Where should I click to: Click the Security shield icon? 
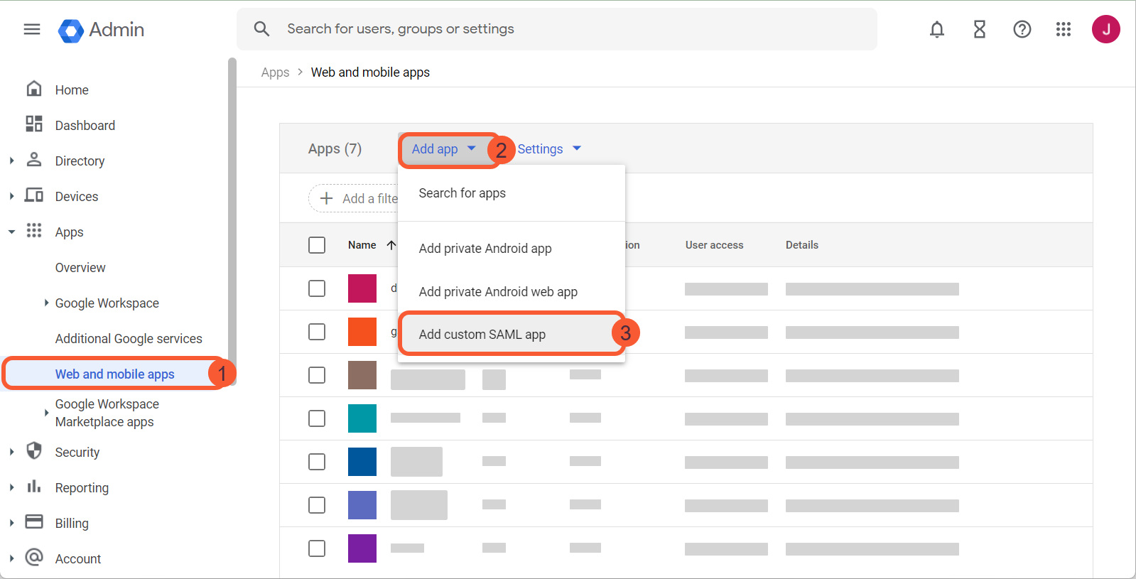34,450
